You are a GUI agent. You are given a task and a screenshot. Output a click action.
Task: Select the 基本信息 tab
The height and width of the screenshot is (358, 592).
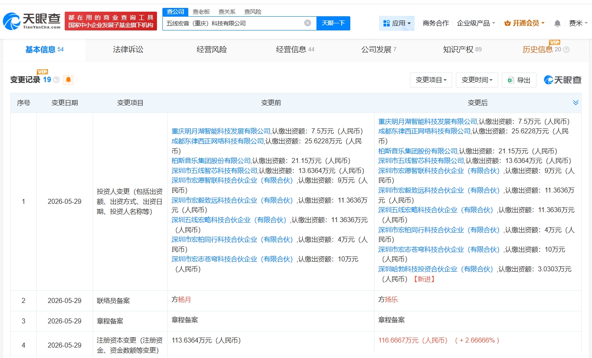tap(45, 50)
